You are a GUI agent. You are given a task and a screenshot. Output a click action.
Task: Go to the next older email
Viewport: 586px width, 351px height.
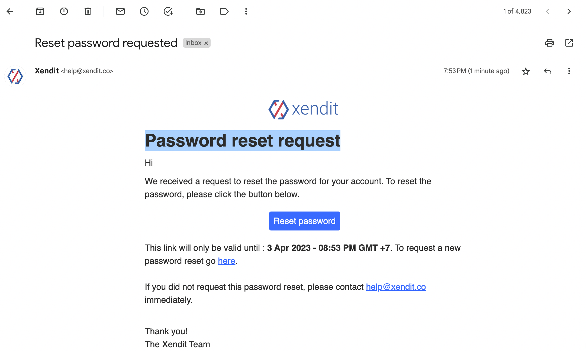569,11
